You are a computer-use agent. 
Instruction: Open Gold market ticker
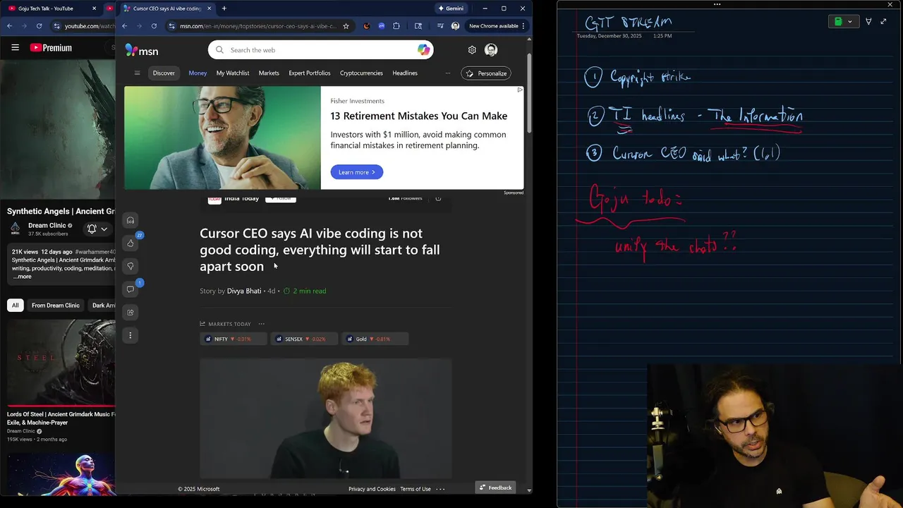click(375, 339)
